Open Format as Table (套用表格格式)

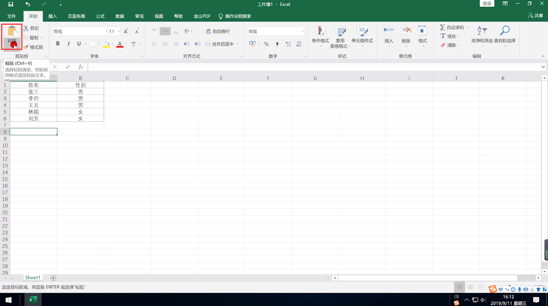pos(340,37)
